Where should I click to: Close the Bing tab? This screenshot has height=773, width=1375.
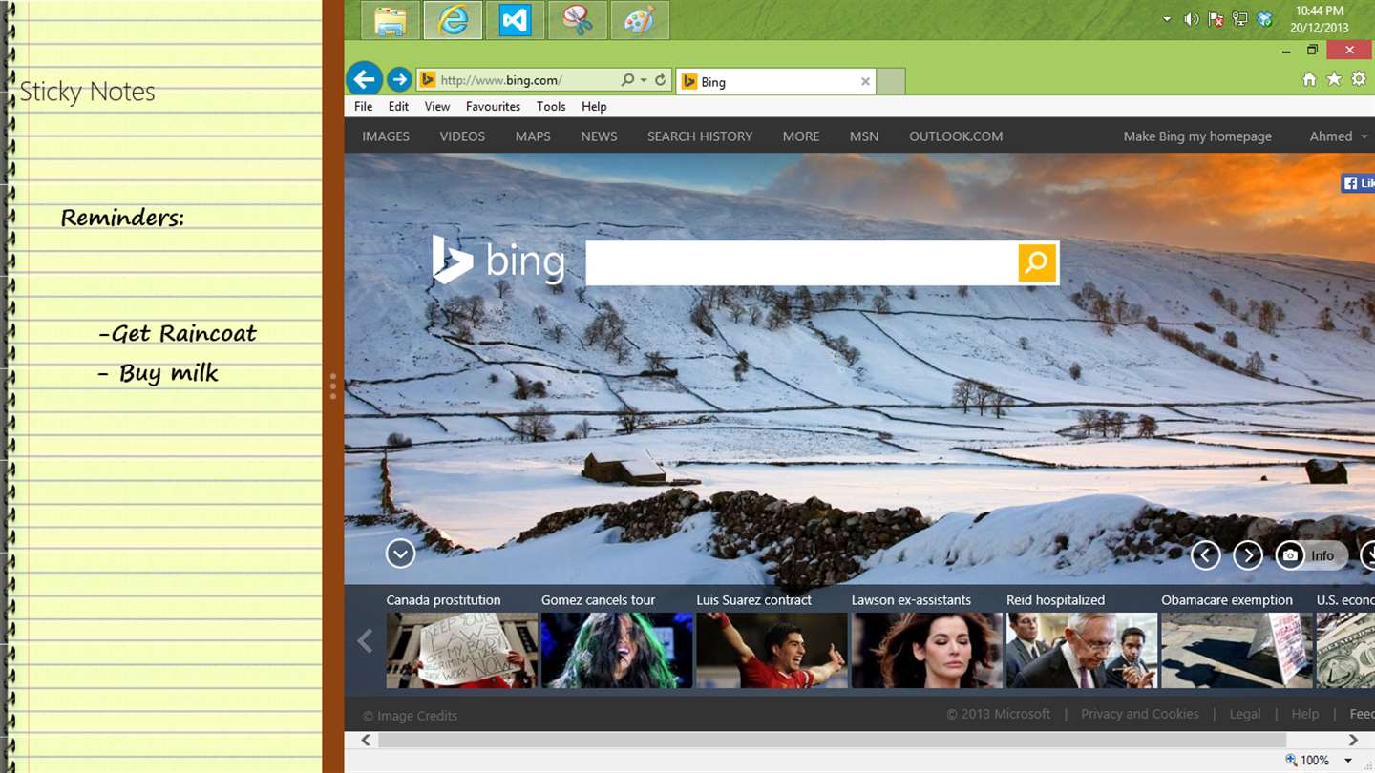click(x=865, y=81)
